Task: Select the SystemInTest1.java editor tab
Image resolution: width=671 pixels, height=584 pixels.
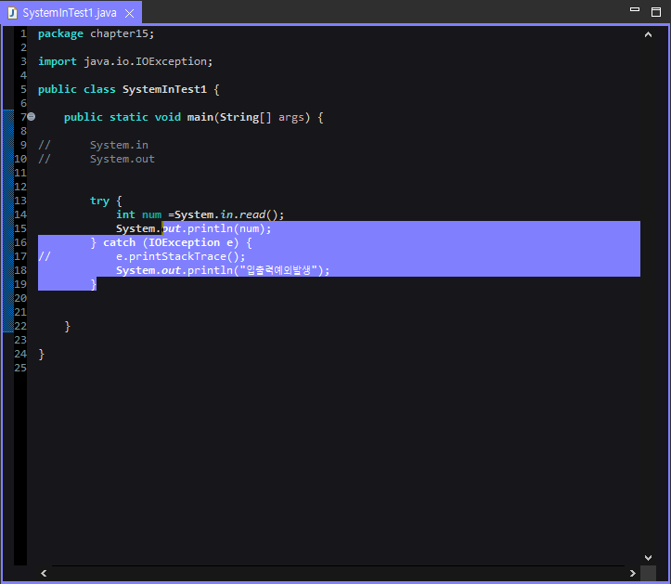Action: click(x=70, y=13)
